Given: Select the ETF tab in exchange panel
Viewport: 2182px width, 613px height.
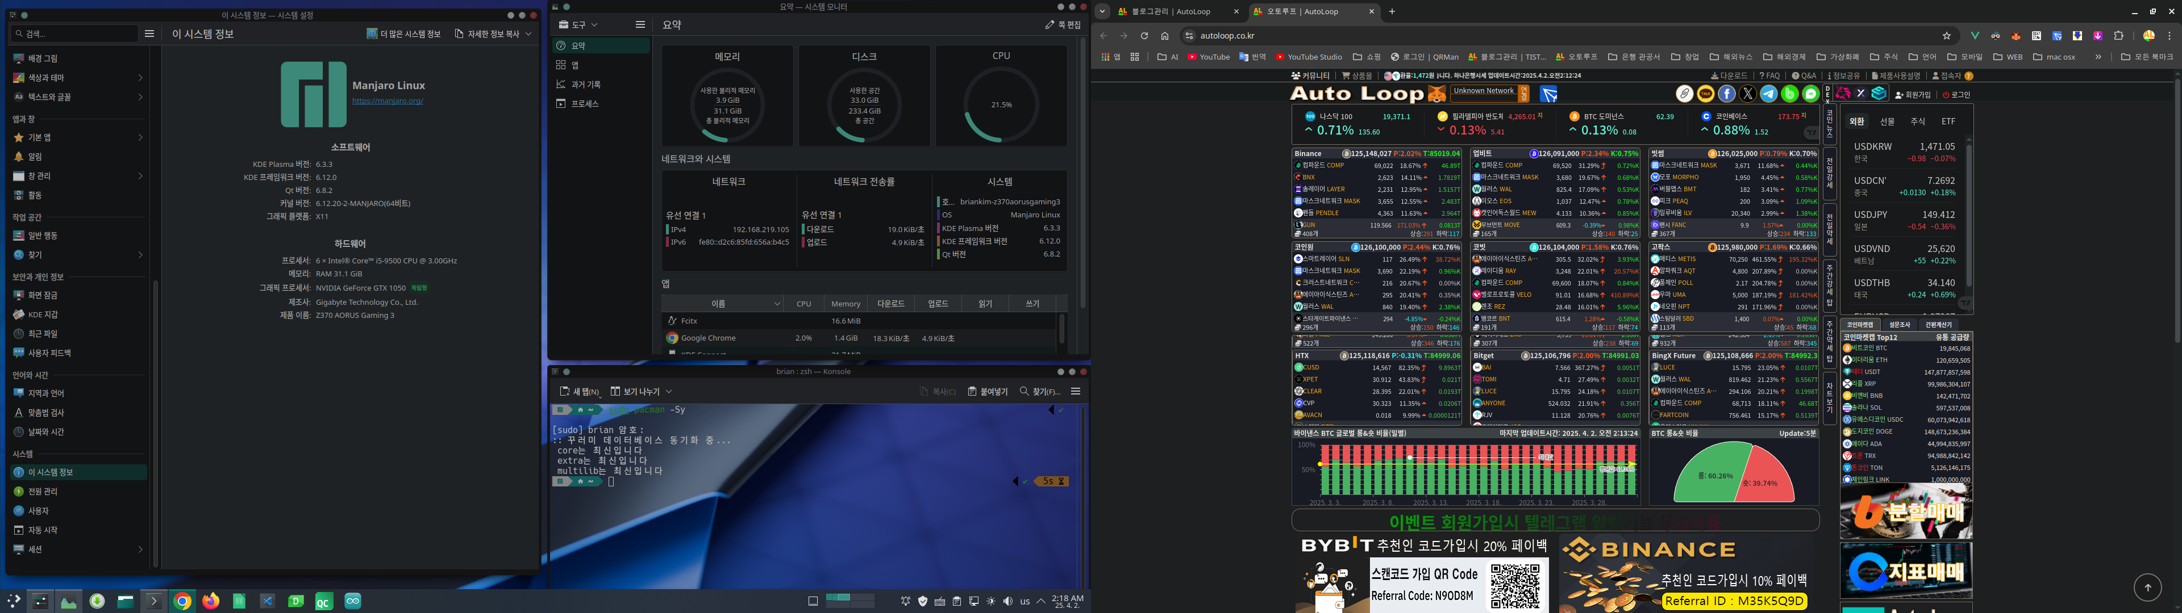Looking at the screenshot, I should [1948, 122].
